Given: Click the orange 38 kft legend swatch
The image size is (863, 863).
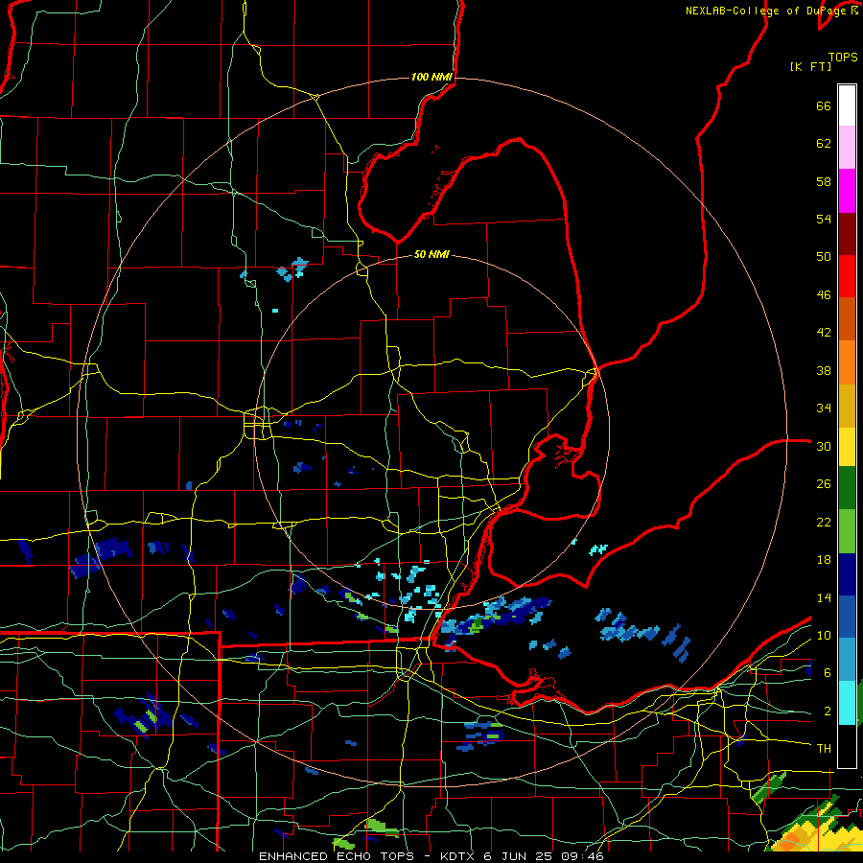Looking at the screenshot, I should click(847, 362).
